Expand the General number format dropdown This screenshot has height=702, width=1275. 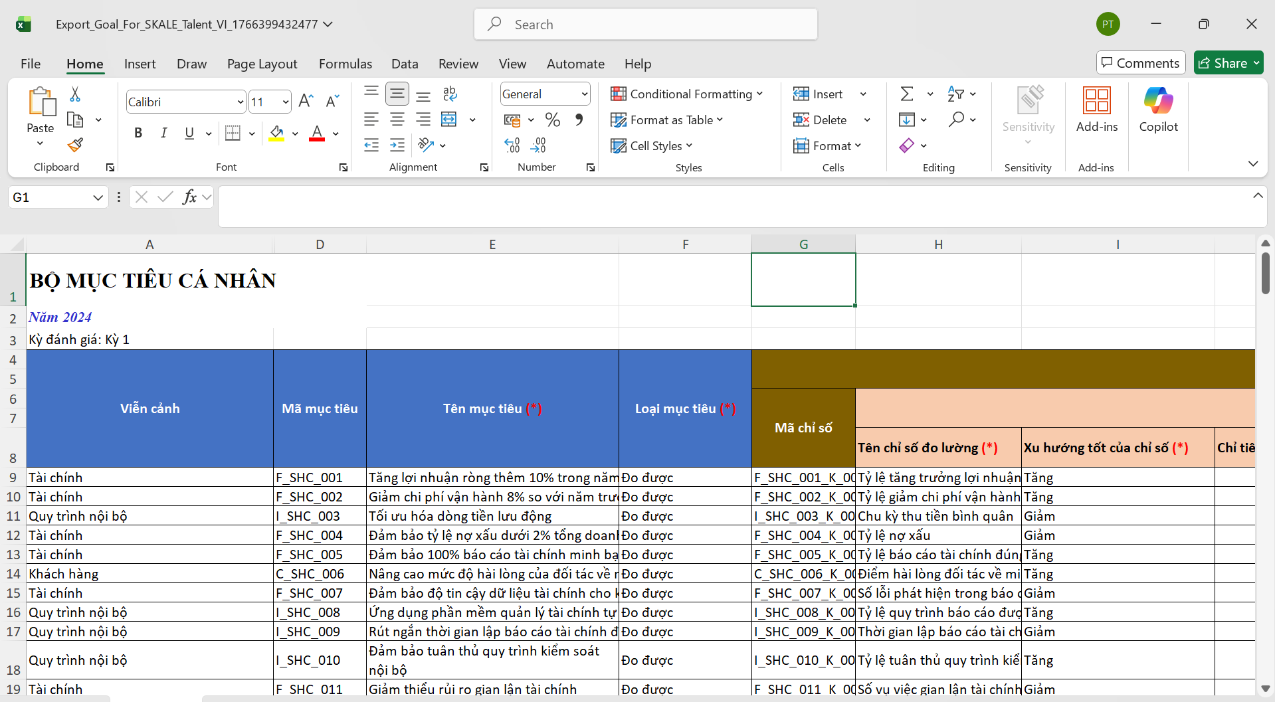[584, 94]
